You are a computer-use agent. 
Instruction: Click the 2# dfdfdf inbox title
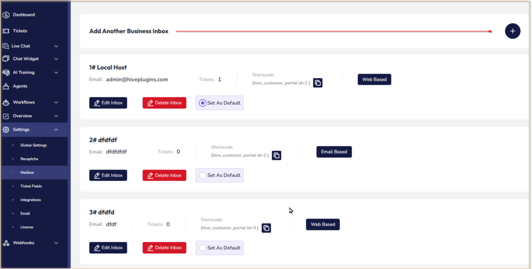click(x=103, y=140)
